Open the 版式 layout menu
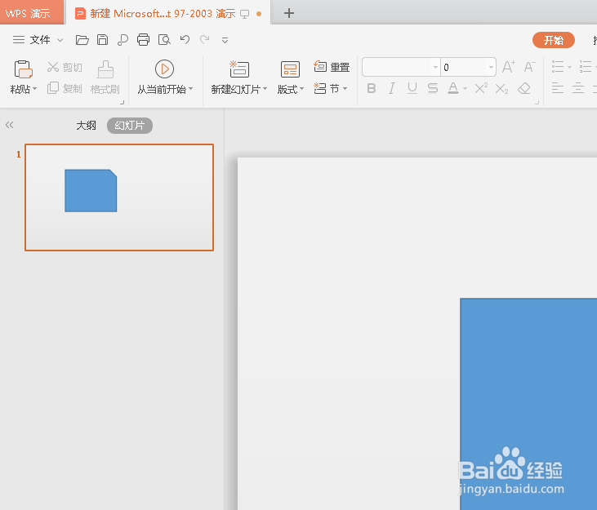597x510 pixels. tap(291, 78)
